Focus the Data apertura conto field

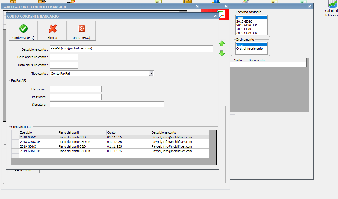[64, 57]
